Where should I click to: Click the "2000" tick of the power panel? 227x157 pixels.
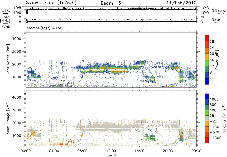pyautogui.click(x=17, y=64)
